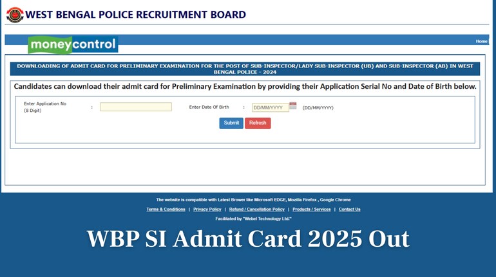Click the 'Enter Date Of Birth' label
This screenshot has width=496, height=277.
click(x=209, y=107)
